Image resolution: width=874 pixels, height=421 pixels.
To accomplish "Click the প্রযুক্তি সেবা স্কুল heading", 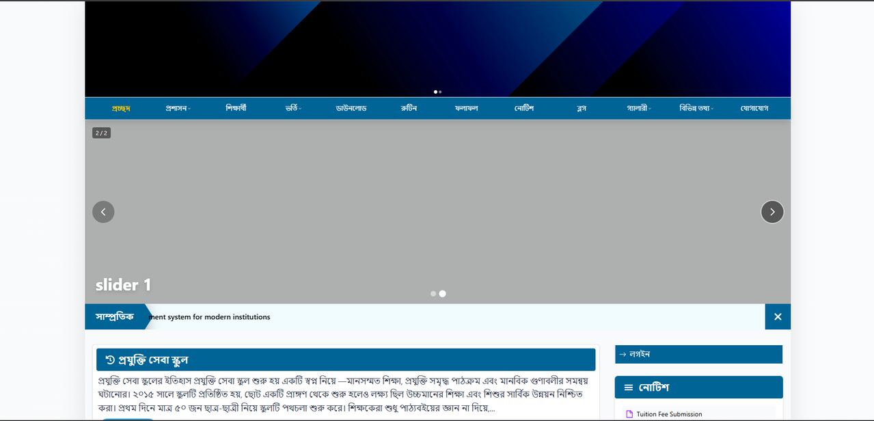I will click(153, 359).
